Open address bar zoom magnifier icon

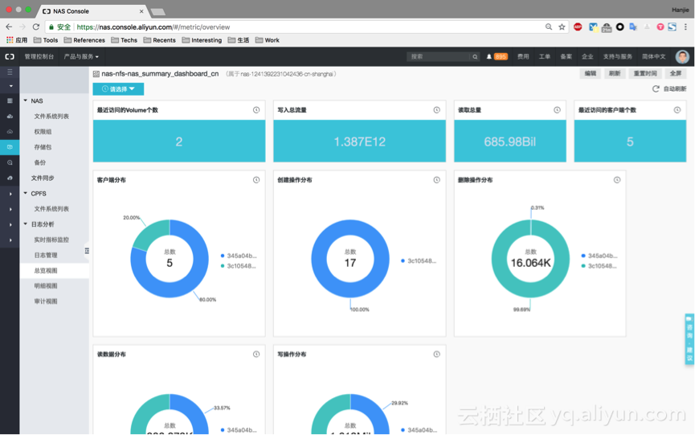tap(549, 27)
